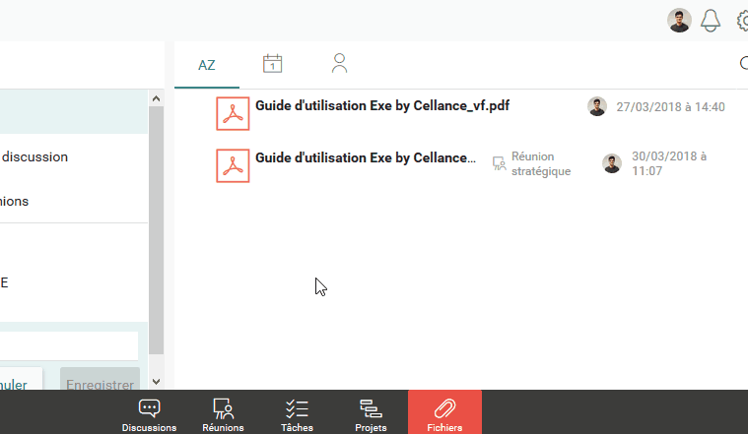Viewport: 748px width, 434px height.
Task: Select the Fichiers paperclip tab
Action: coord(444,413)
